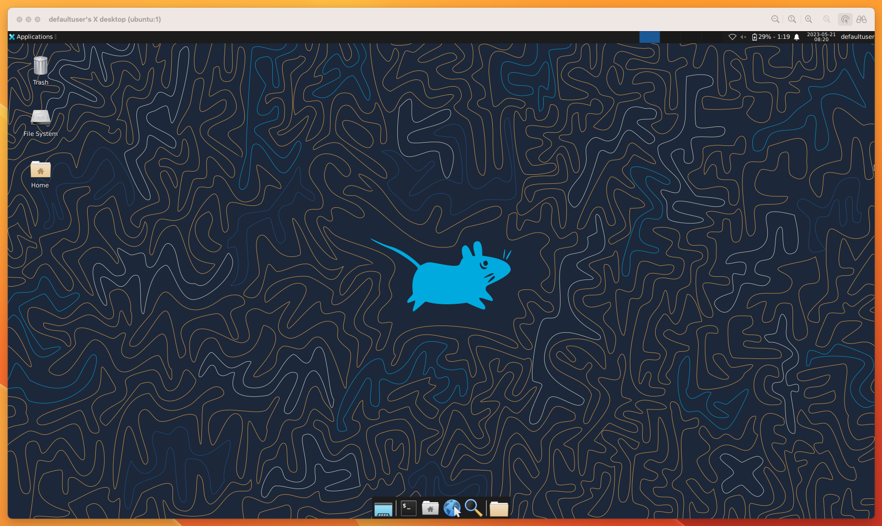Select the Trash desktop icon

click(x=41, y=70)
